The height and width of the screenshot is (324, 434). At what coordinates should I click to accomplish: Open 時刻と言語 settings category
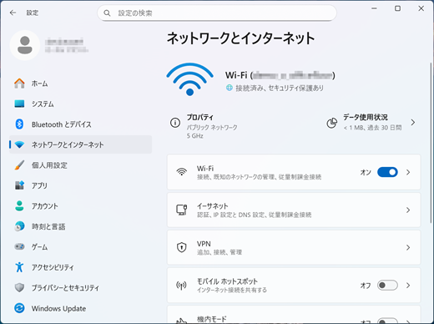click(x=81, y=226)
